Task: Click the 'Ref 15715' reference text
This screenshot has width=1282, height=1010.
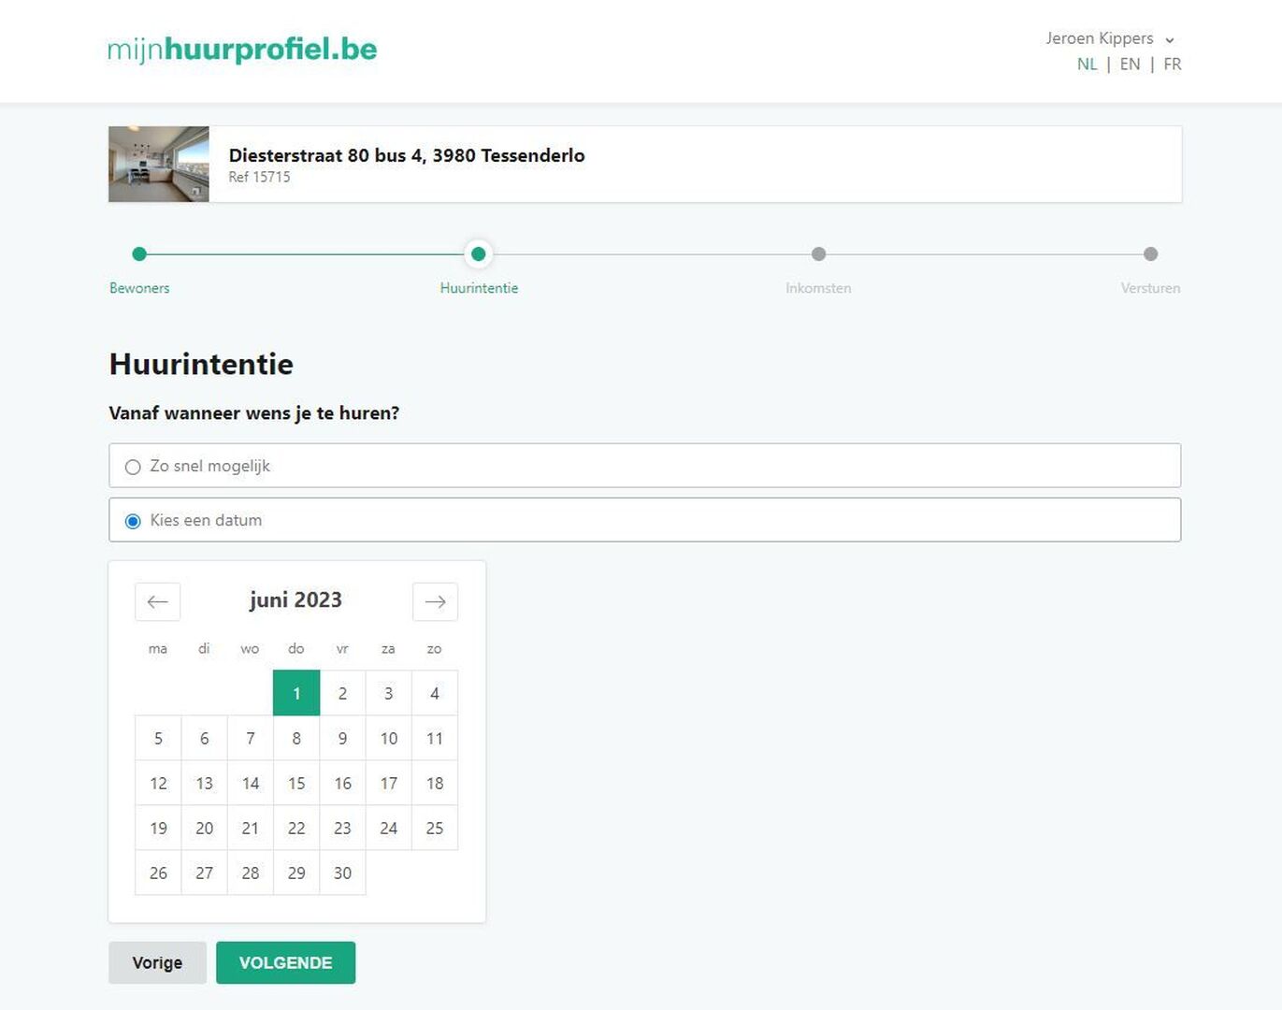Action: [x=259, y=177]
